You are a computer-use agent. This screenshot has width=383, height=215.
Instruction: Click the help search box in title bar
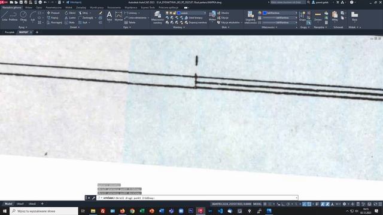click(x=288, y=2)
